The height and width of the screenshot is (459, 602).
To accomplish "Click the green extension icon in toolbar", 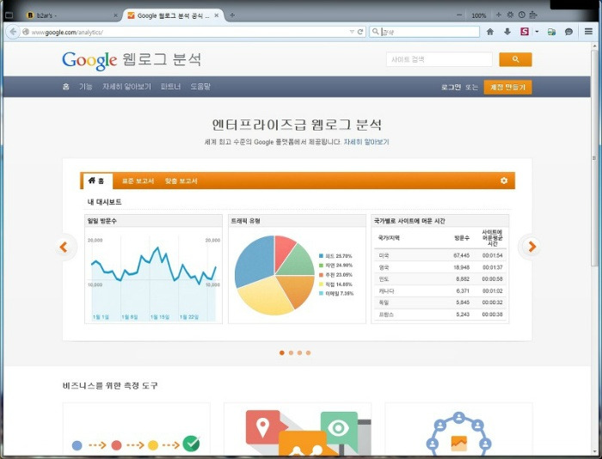I will (552, 32).
